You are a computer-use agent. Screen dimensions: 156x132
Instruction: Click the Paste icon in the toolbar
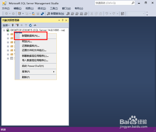tap(100, 14)
